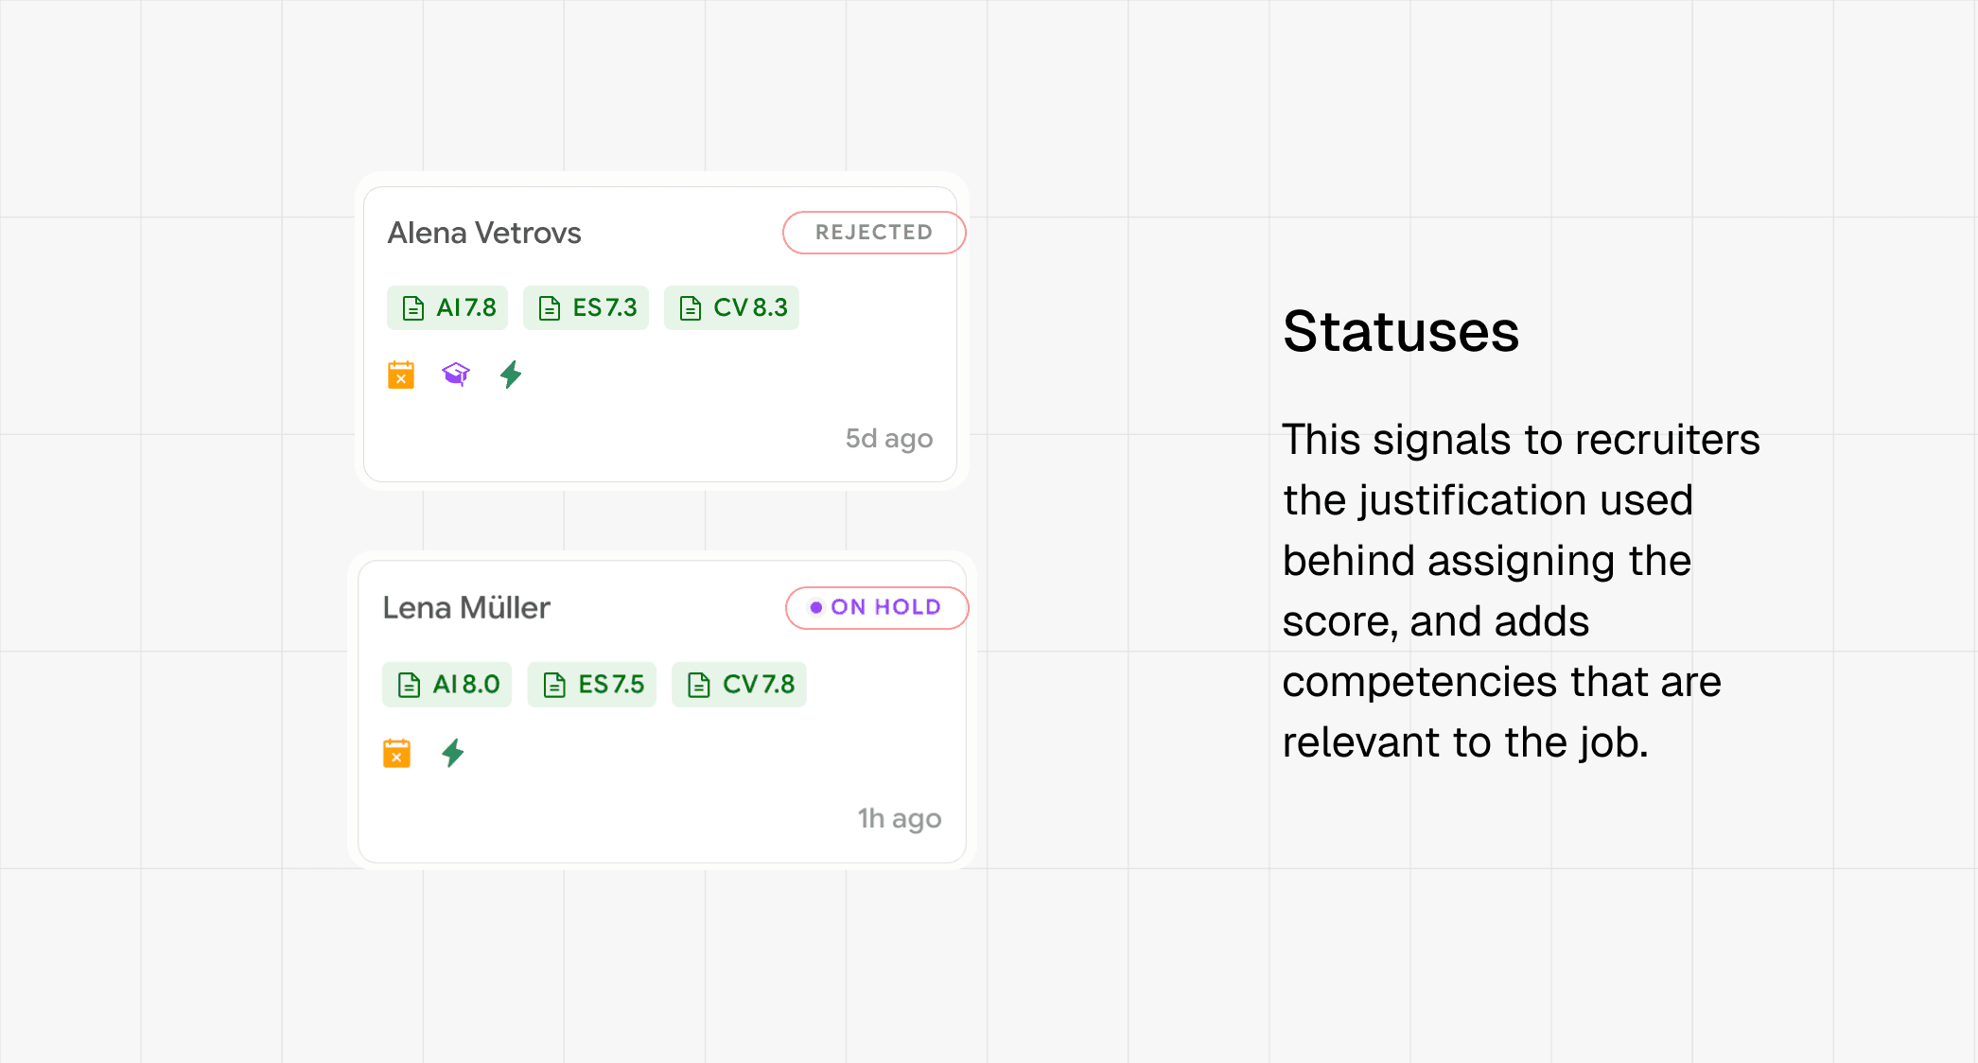Expand the ES 7.3 score badge

click(586, 307)
